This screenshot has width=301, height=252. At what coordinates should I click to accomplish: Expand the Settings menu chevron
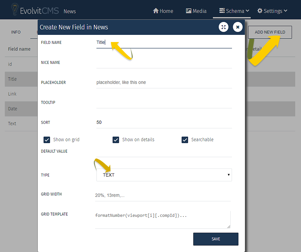pos(285,11)
